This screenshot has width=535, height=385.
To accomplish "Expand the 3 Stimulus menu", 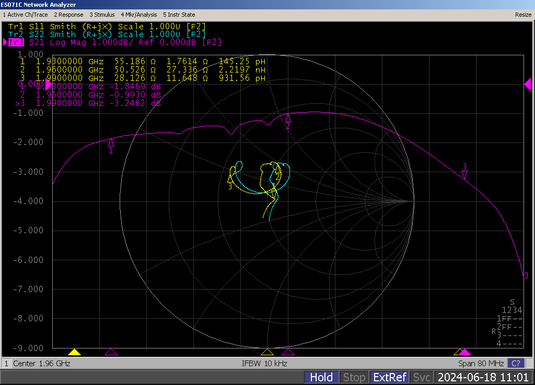I will pos(103,15).
